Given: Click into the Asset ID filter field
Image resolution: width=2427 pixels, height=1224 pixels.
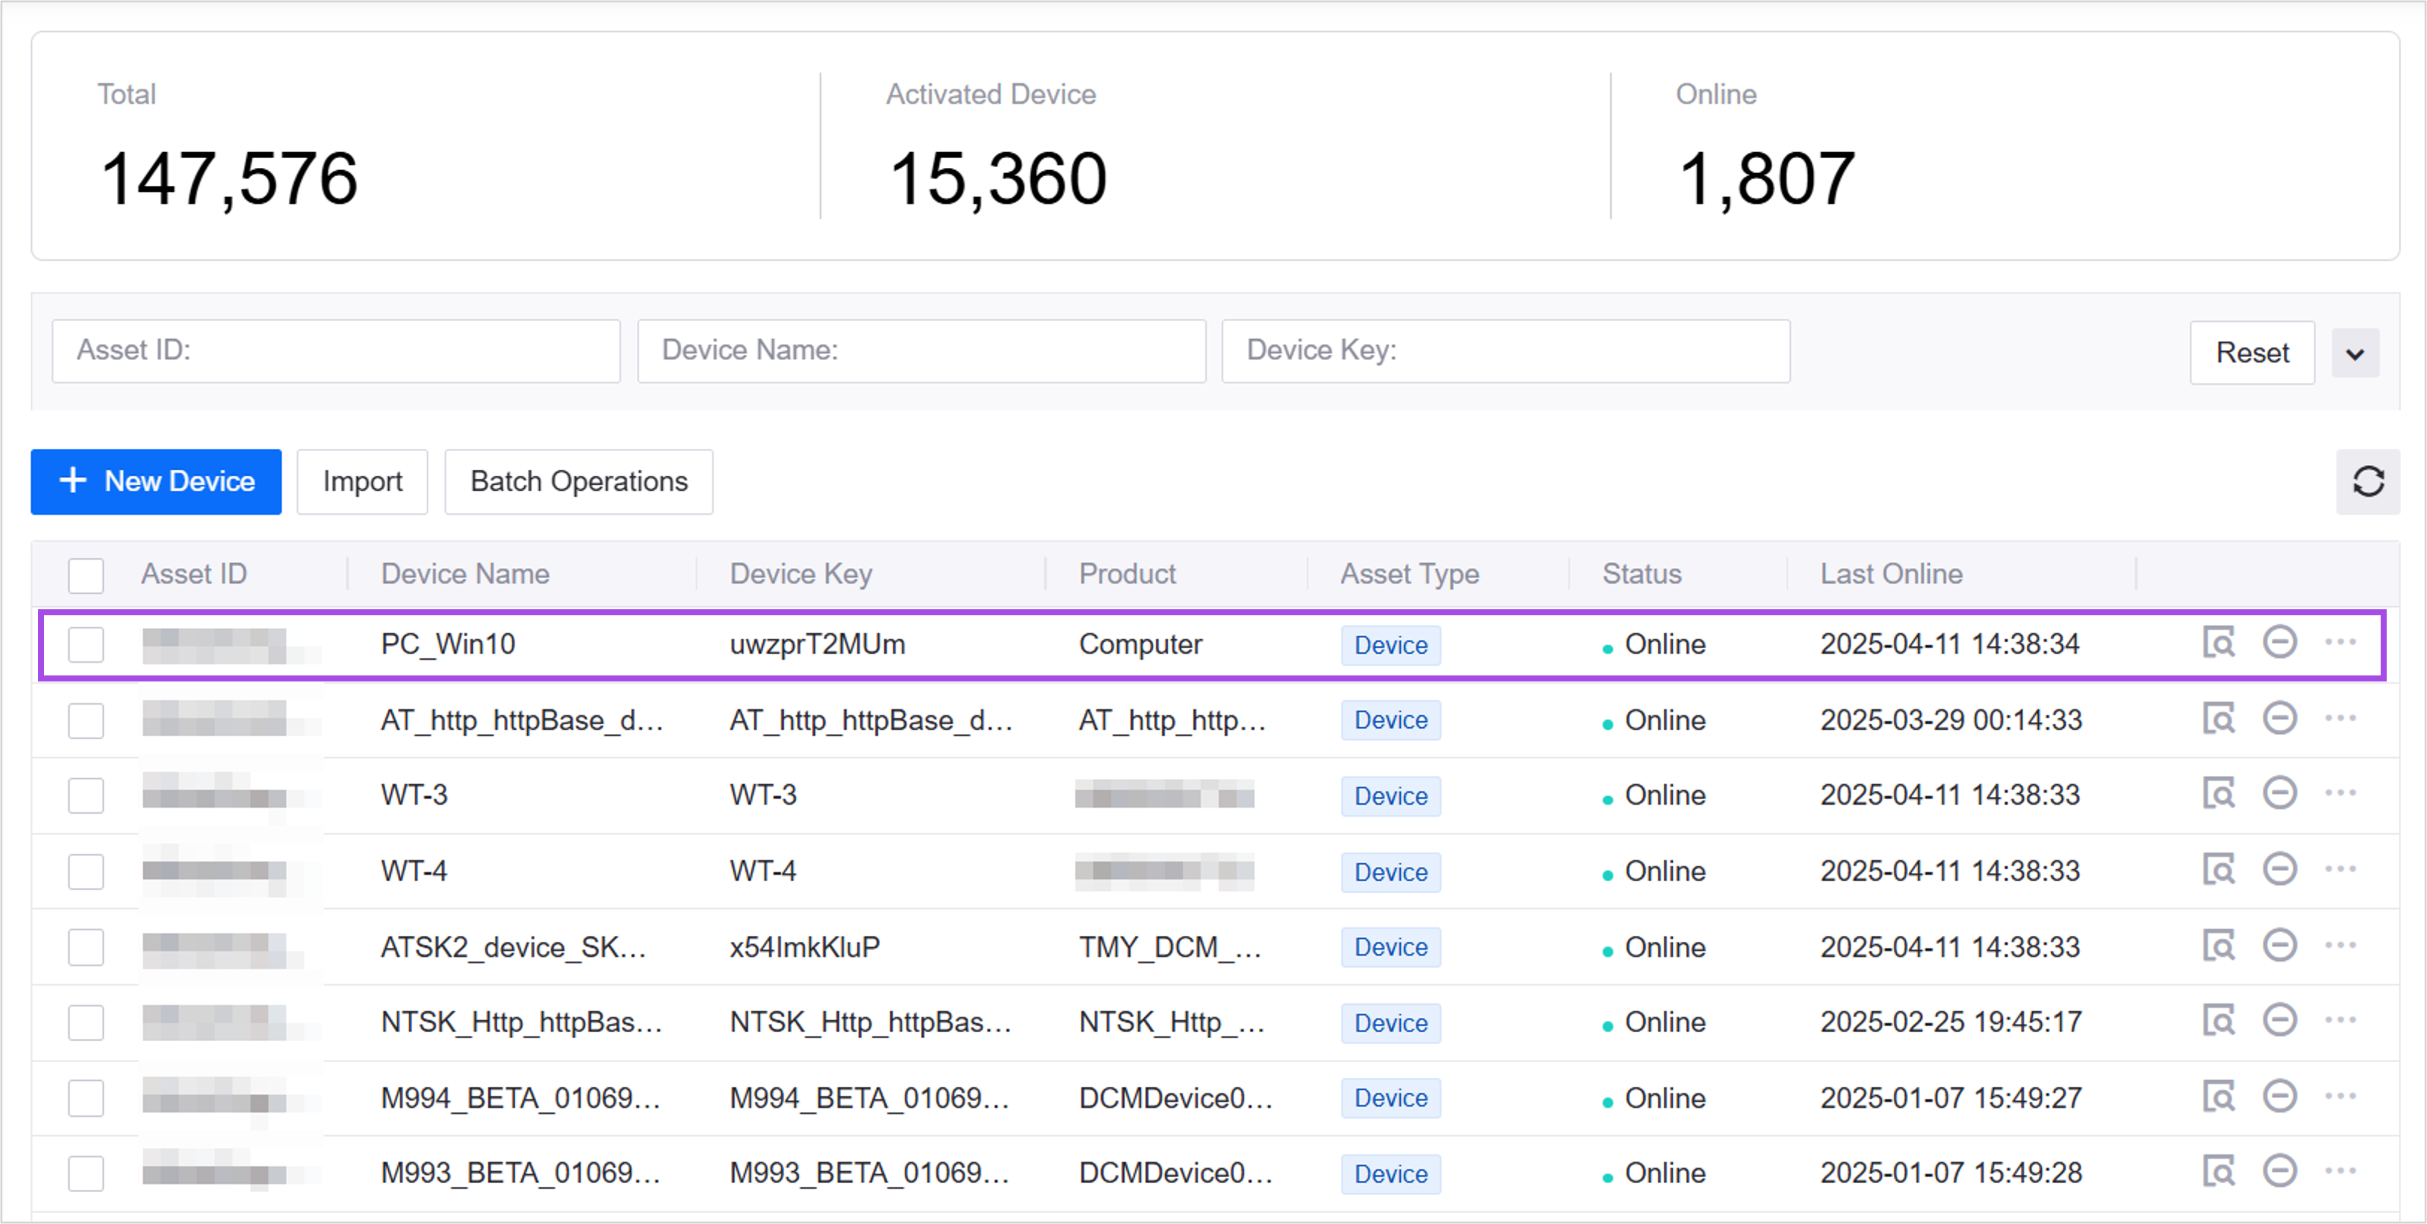Looking at the screenshot, I should pyautogui.click(x=335, y=350).
